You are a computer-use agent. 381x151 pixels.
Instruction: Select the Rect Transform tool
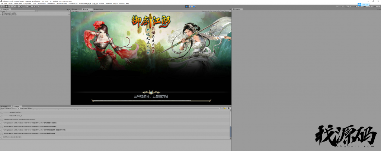coord(17,7)
